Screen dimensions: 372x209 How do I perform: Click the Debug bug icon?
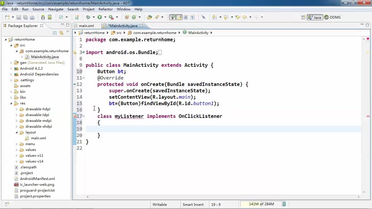click(x=88, y=17)
